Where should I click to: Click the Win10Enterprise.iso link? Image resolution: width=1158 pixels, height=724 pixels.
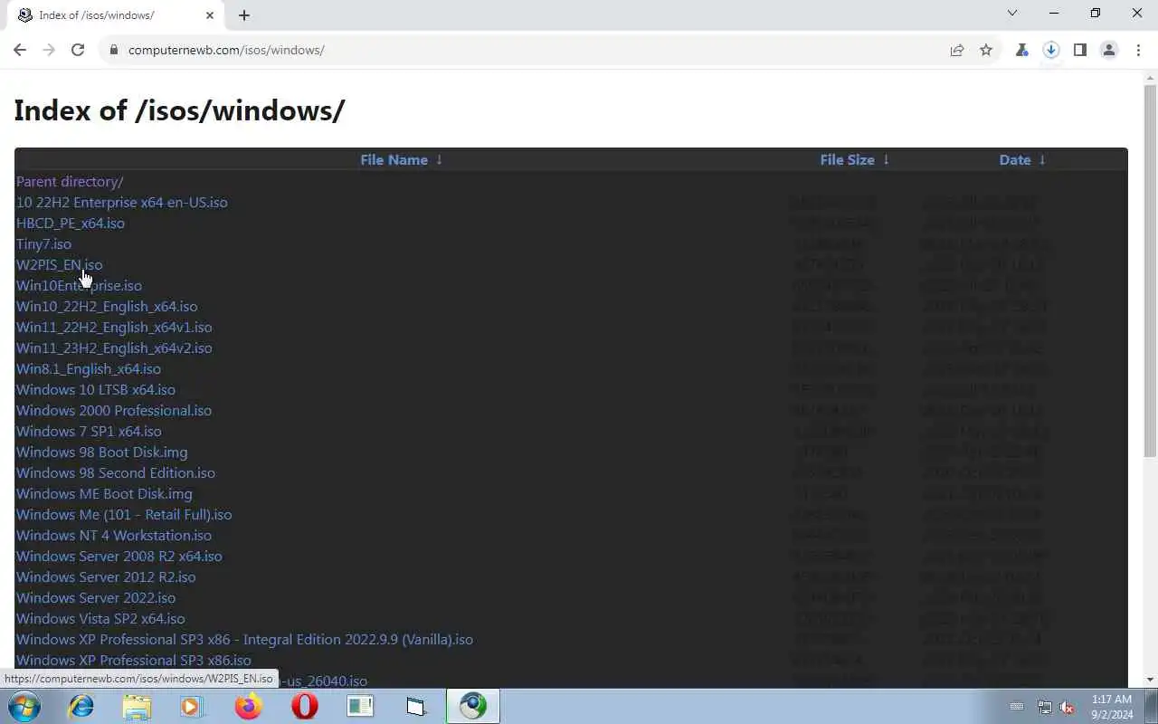pyautogui.click(x=79, y=285)
